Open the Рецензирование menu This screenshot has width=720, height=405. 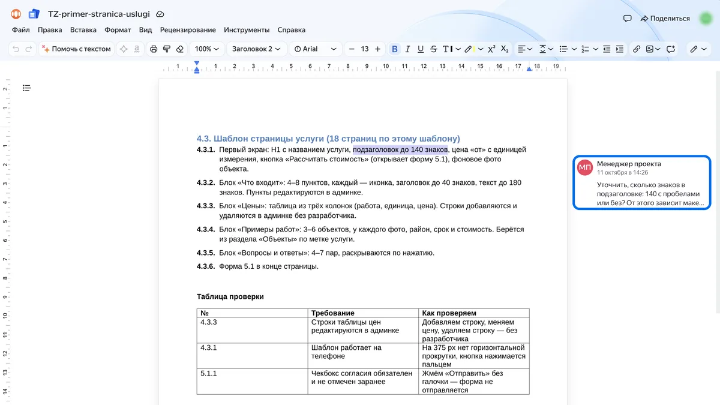pos(188,30)
